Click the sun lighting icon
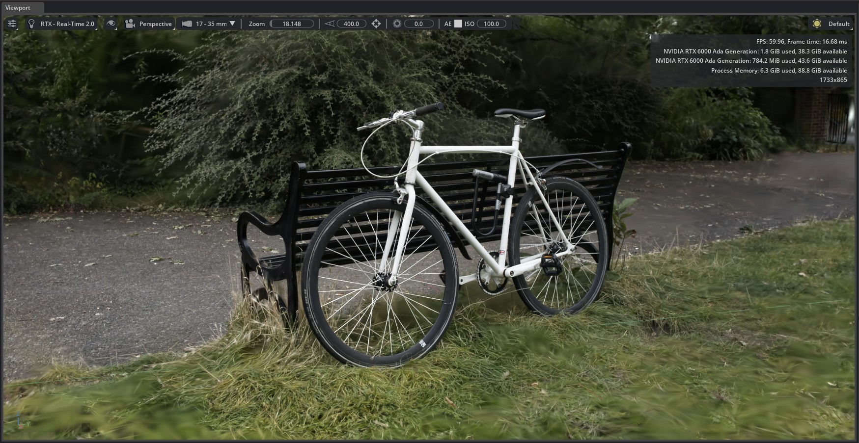 pyautogui.click(x=817, y=24)
